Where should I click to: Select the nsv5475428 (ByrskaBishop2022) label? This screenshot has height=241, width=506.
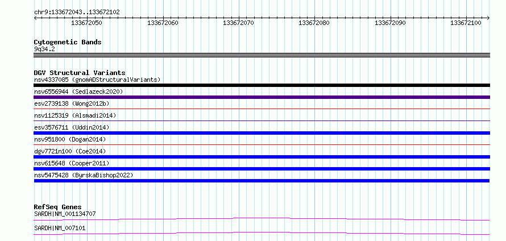[x=84, y=175]
